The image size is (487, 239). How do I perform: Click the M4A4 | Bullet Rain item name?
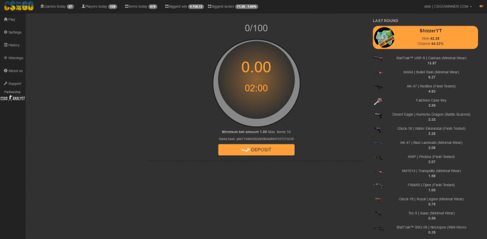pyautogui.click(x=431, y=72)
